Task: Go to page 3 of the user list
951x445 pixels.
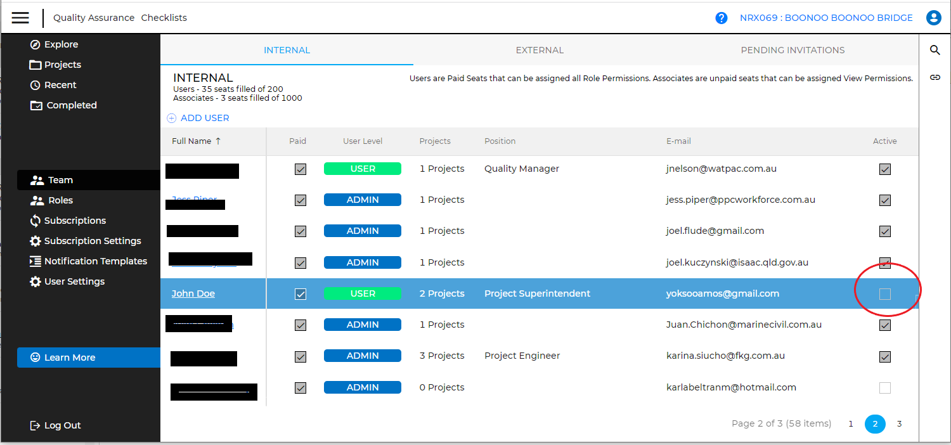Action: [x=899, y=424]
